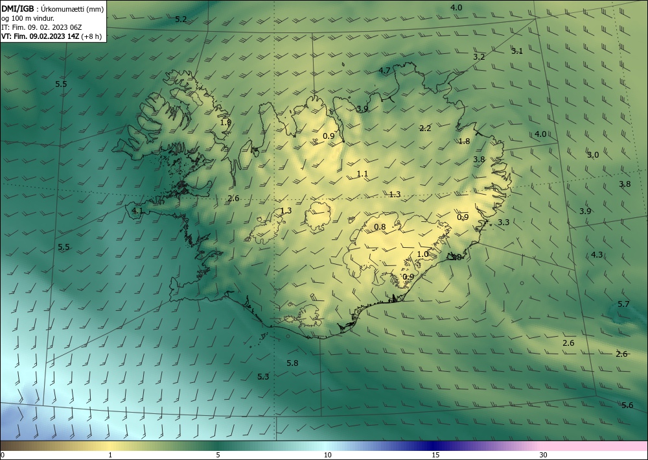Click the color scale tick label 30
The width and height of the screenshot is (648, 460).
point(544,455)
